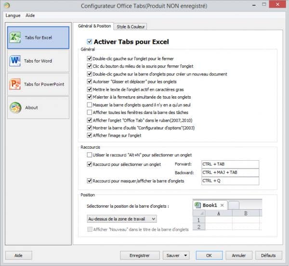This screenshot has width=289, height=266.
Task: Open the tab bar position dropdown
Action: tap(122, 219)
